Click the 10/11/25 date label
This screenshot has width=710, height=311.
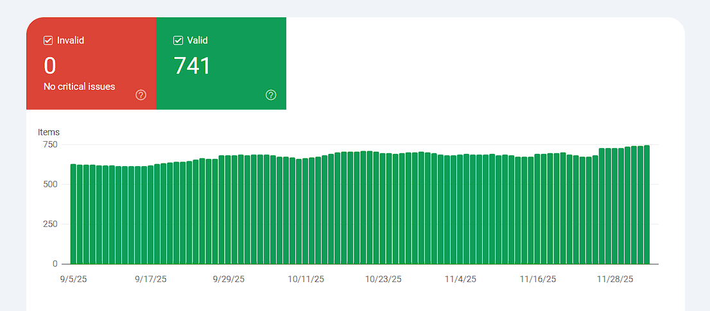306,280
